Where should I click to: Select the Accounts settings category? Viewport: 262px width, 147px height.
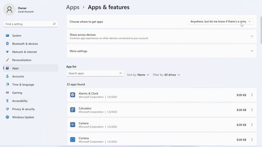pos(31,76)
